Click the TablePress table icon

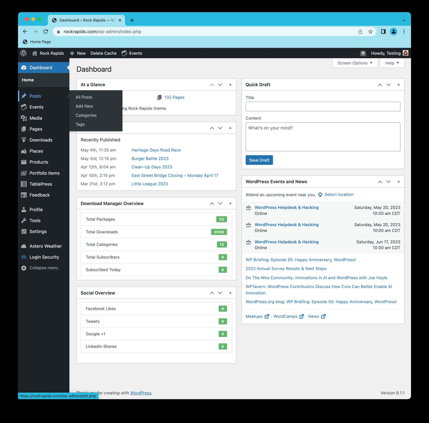pyautogui.click(x=24, y=184)
